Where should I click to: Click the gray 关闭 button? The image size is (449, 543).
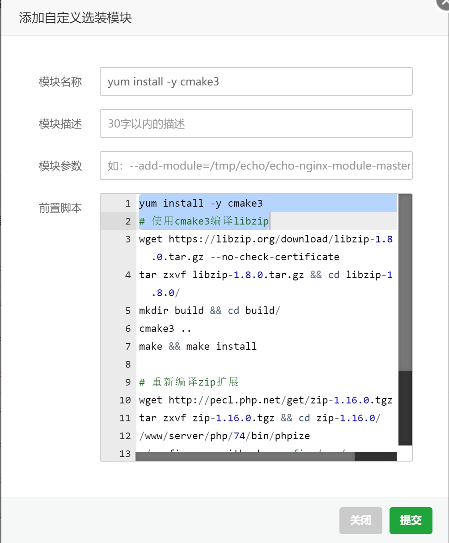point(360,520)
